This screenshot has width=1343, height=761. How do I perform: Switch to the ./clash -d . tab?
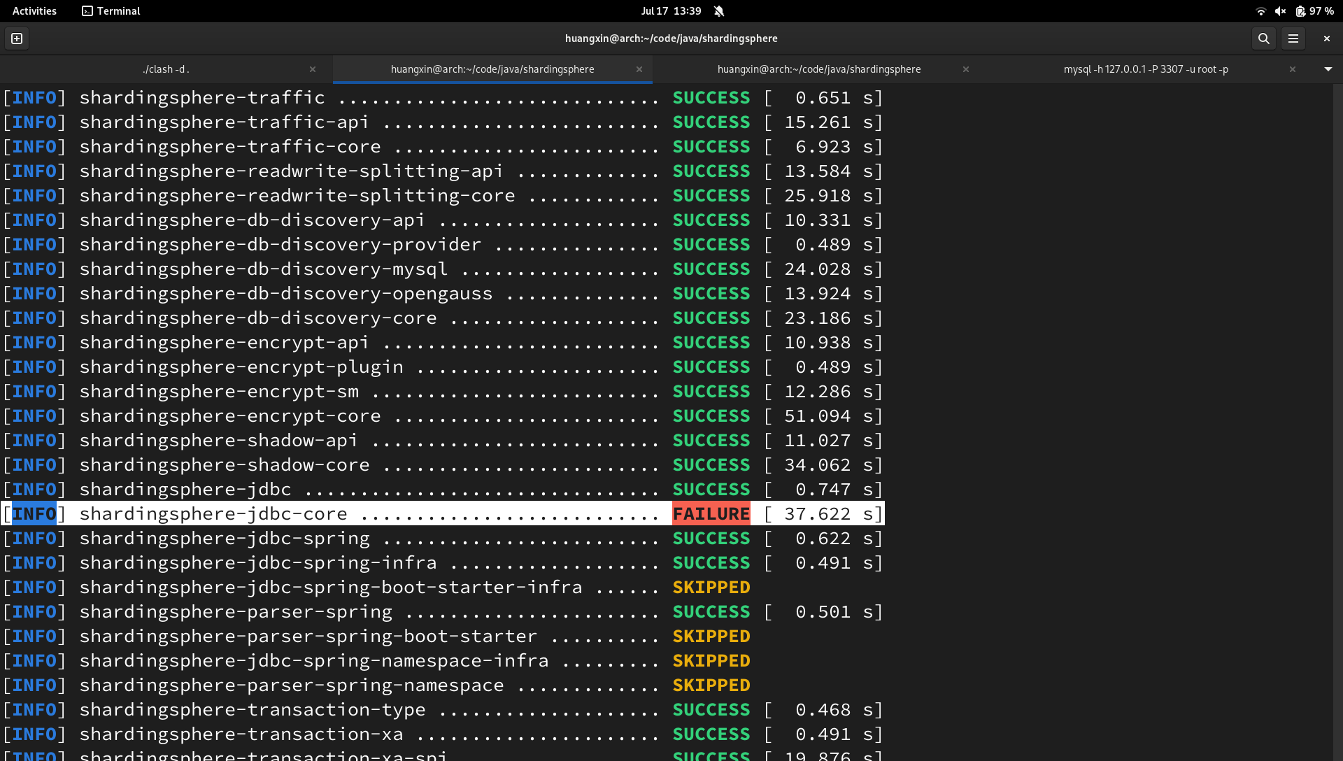click(166, 69)
